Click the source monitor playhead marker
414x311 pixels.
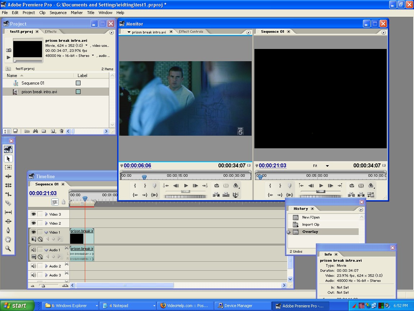[x=144, y=177]
